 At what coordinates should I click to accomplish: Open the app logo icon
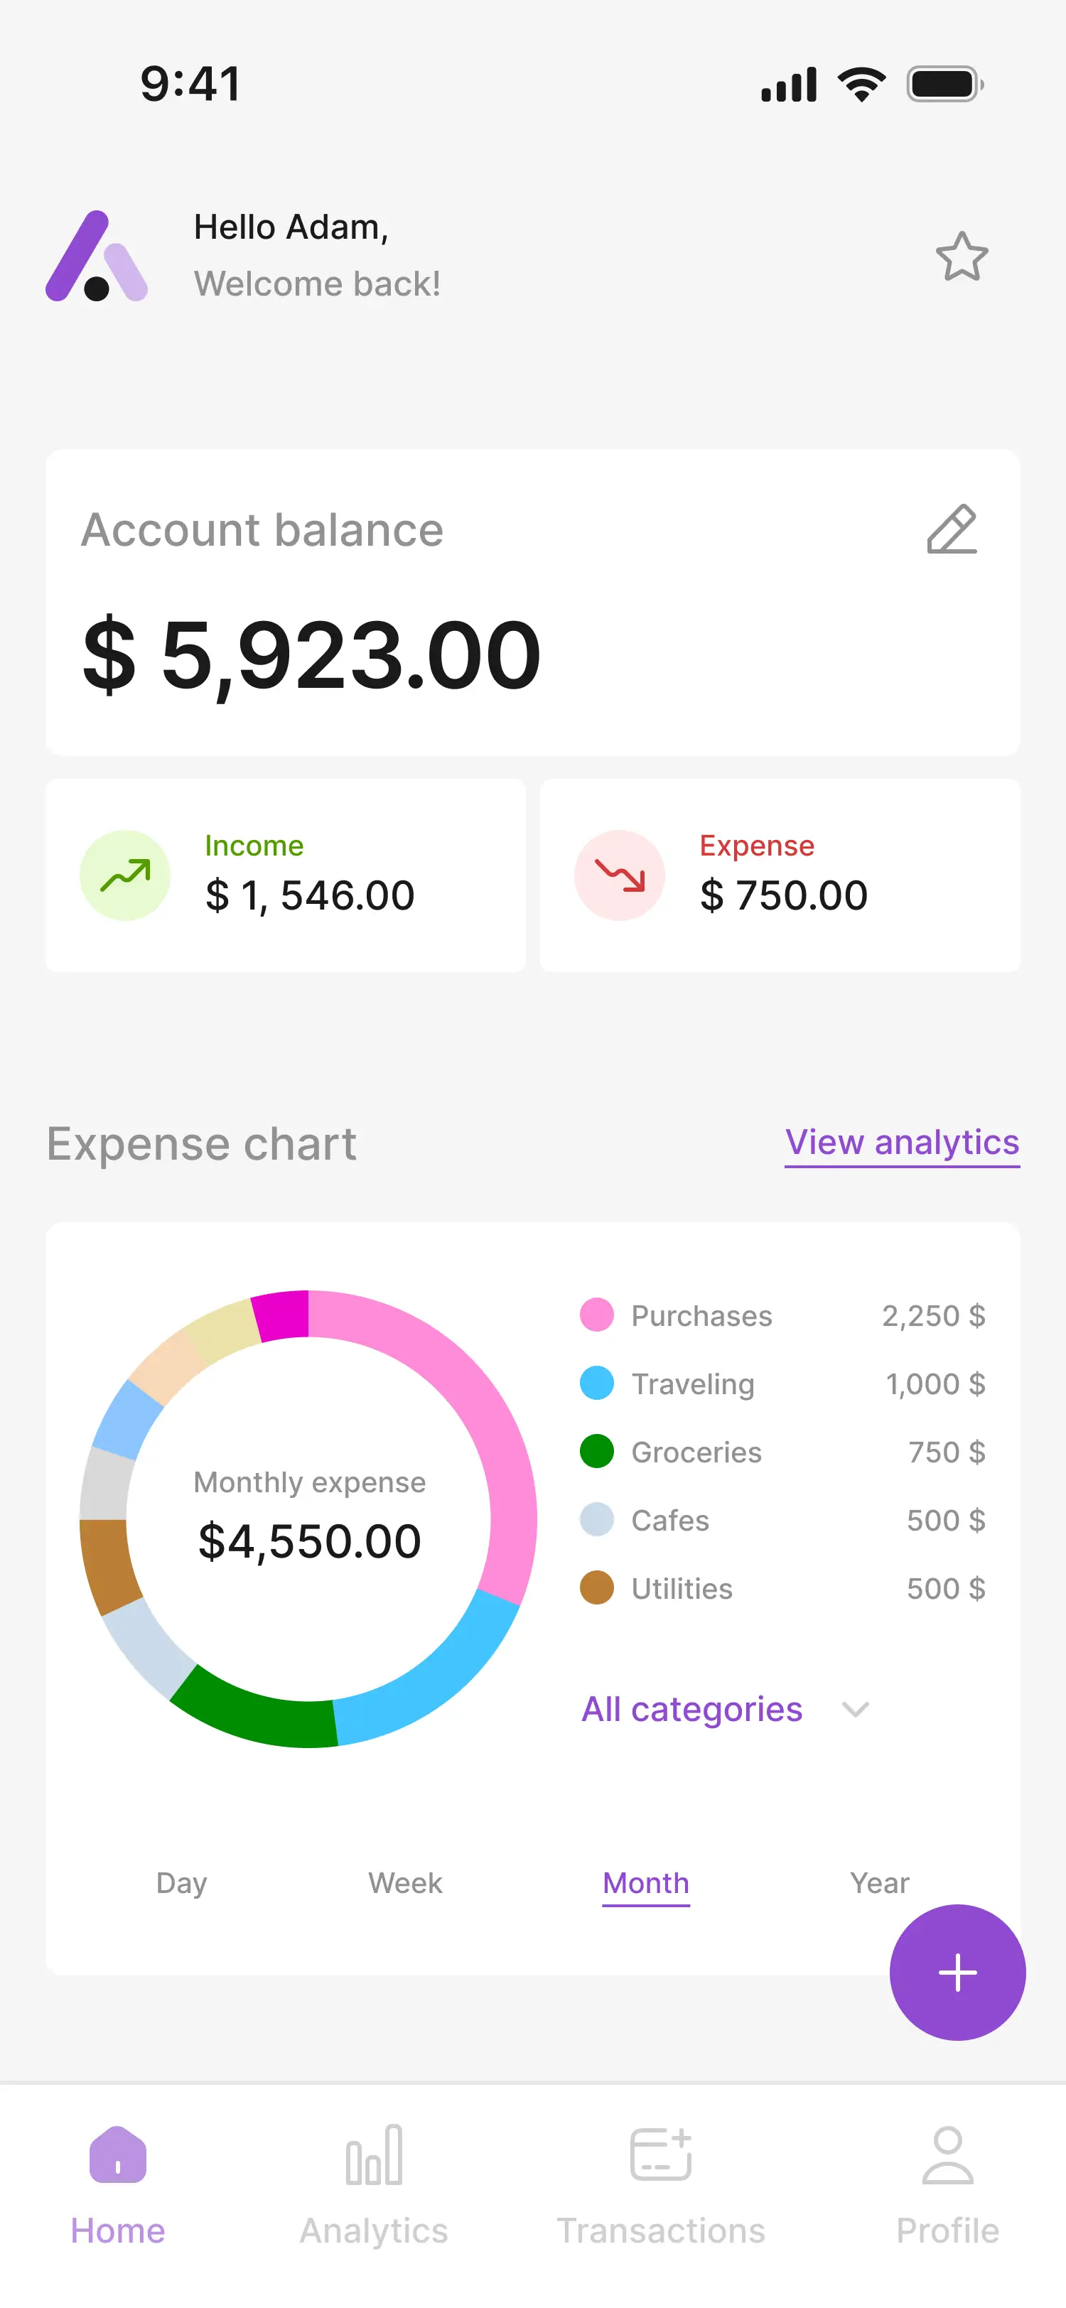pyautogui.click(x=97, y=257)
